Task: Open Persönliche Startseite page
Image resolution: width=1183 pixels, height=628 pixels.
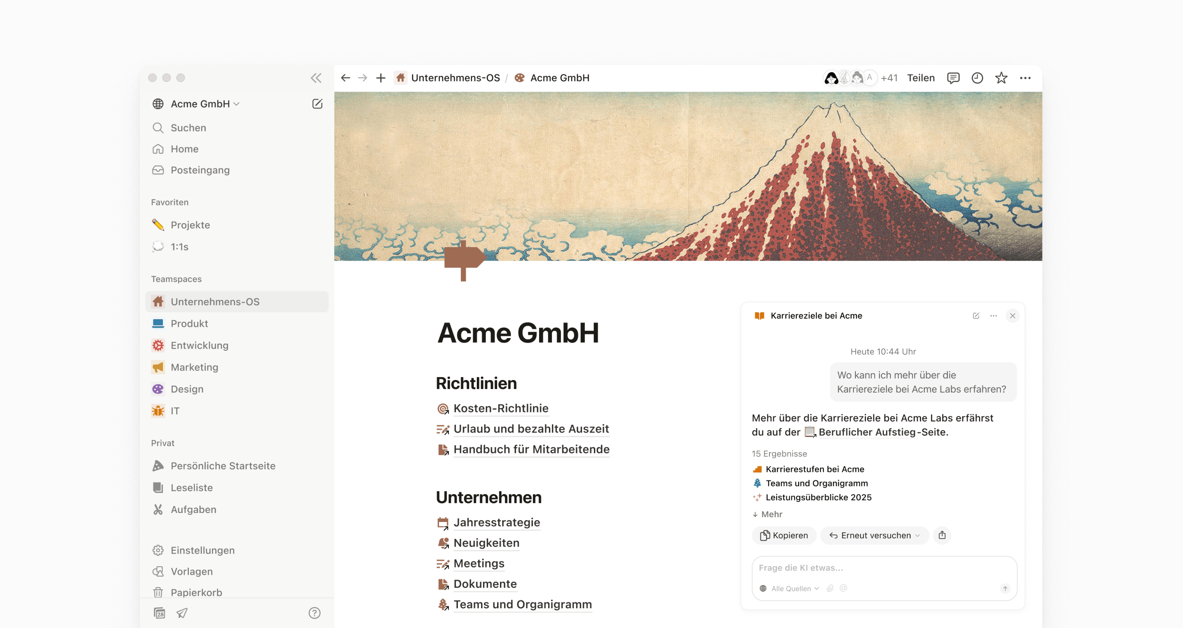Action: pos(237,466)
